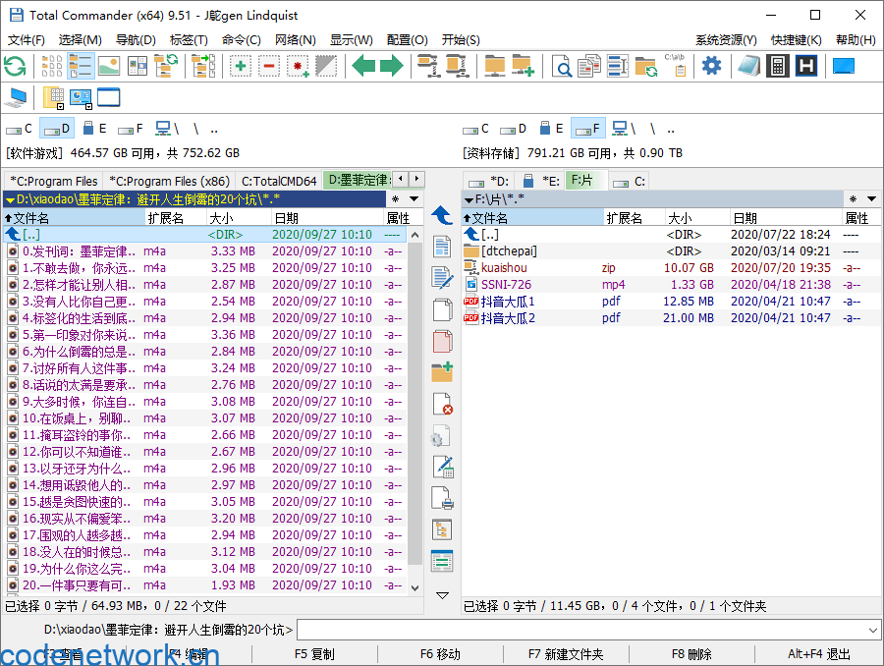Image resolution: width=884 pixels, height=666 pixels.
Task: Select drive F in left panel
Action: [131, 129]
